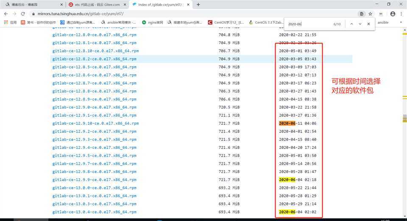Download gitlab-ce-13.0.3-ce.0.el7.x86_64.rpm
Viewport: 407px width, 221px height.
tap(94, 204)
